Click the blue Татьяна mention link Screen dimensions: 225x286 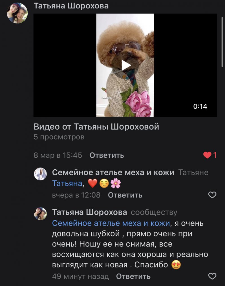[x=67, y=183]
